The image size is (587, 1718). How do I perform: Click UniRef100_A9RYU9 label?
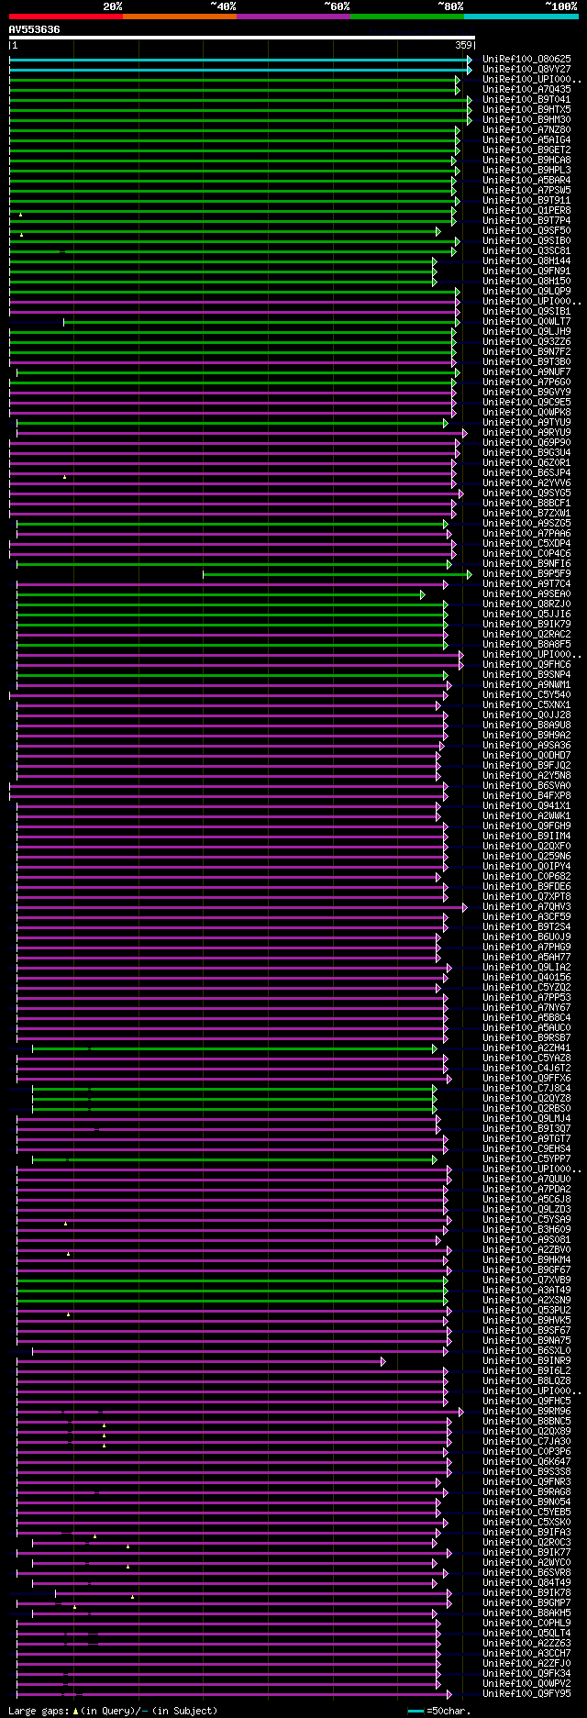coord(526,432)
